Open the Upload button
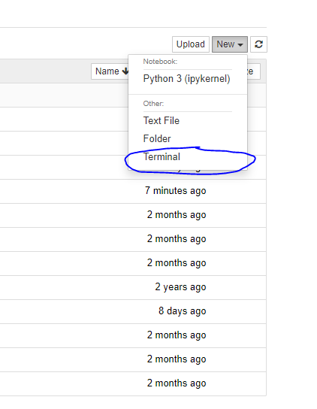This screenshot has width=317, height=409. [191, 44]
